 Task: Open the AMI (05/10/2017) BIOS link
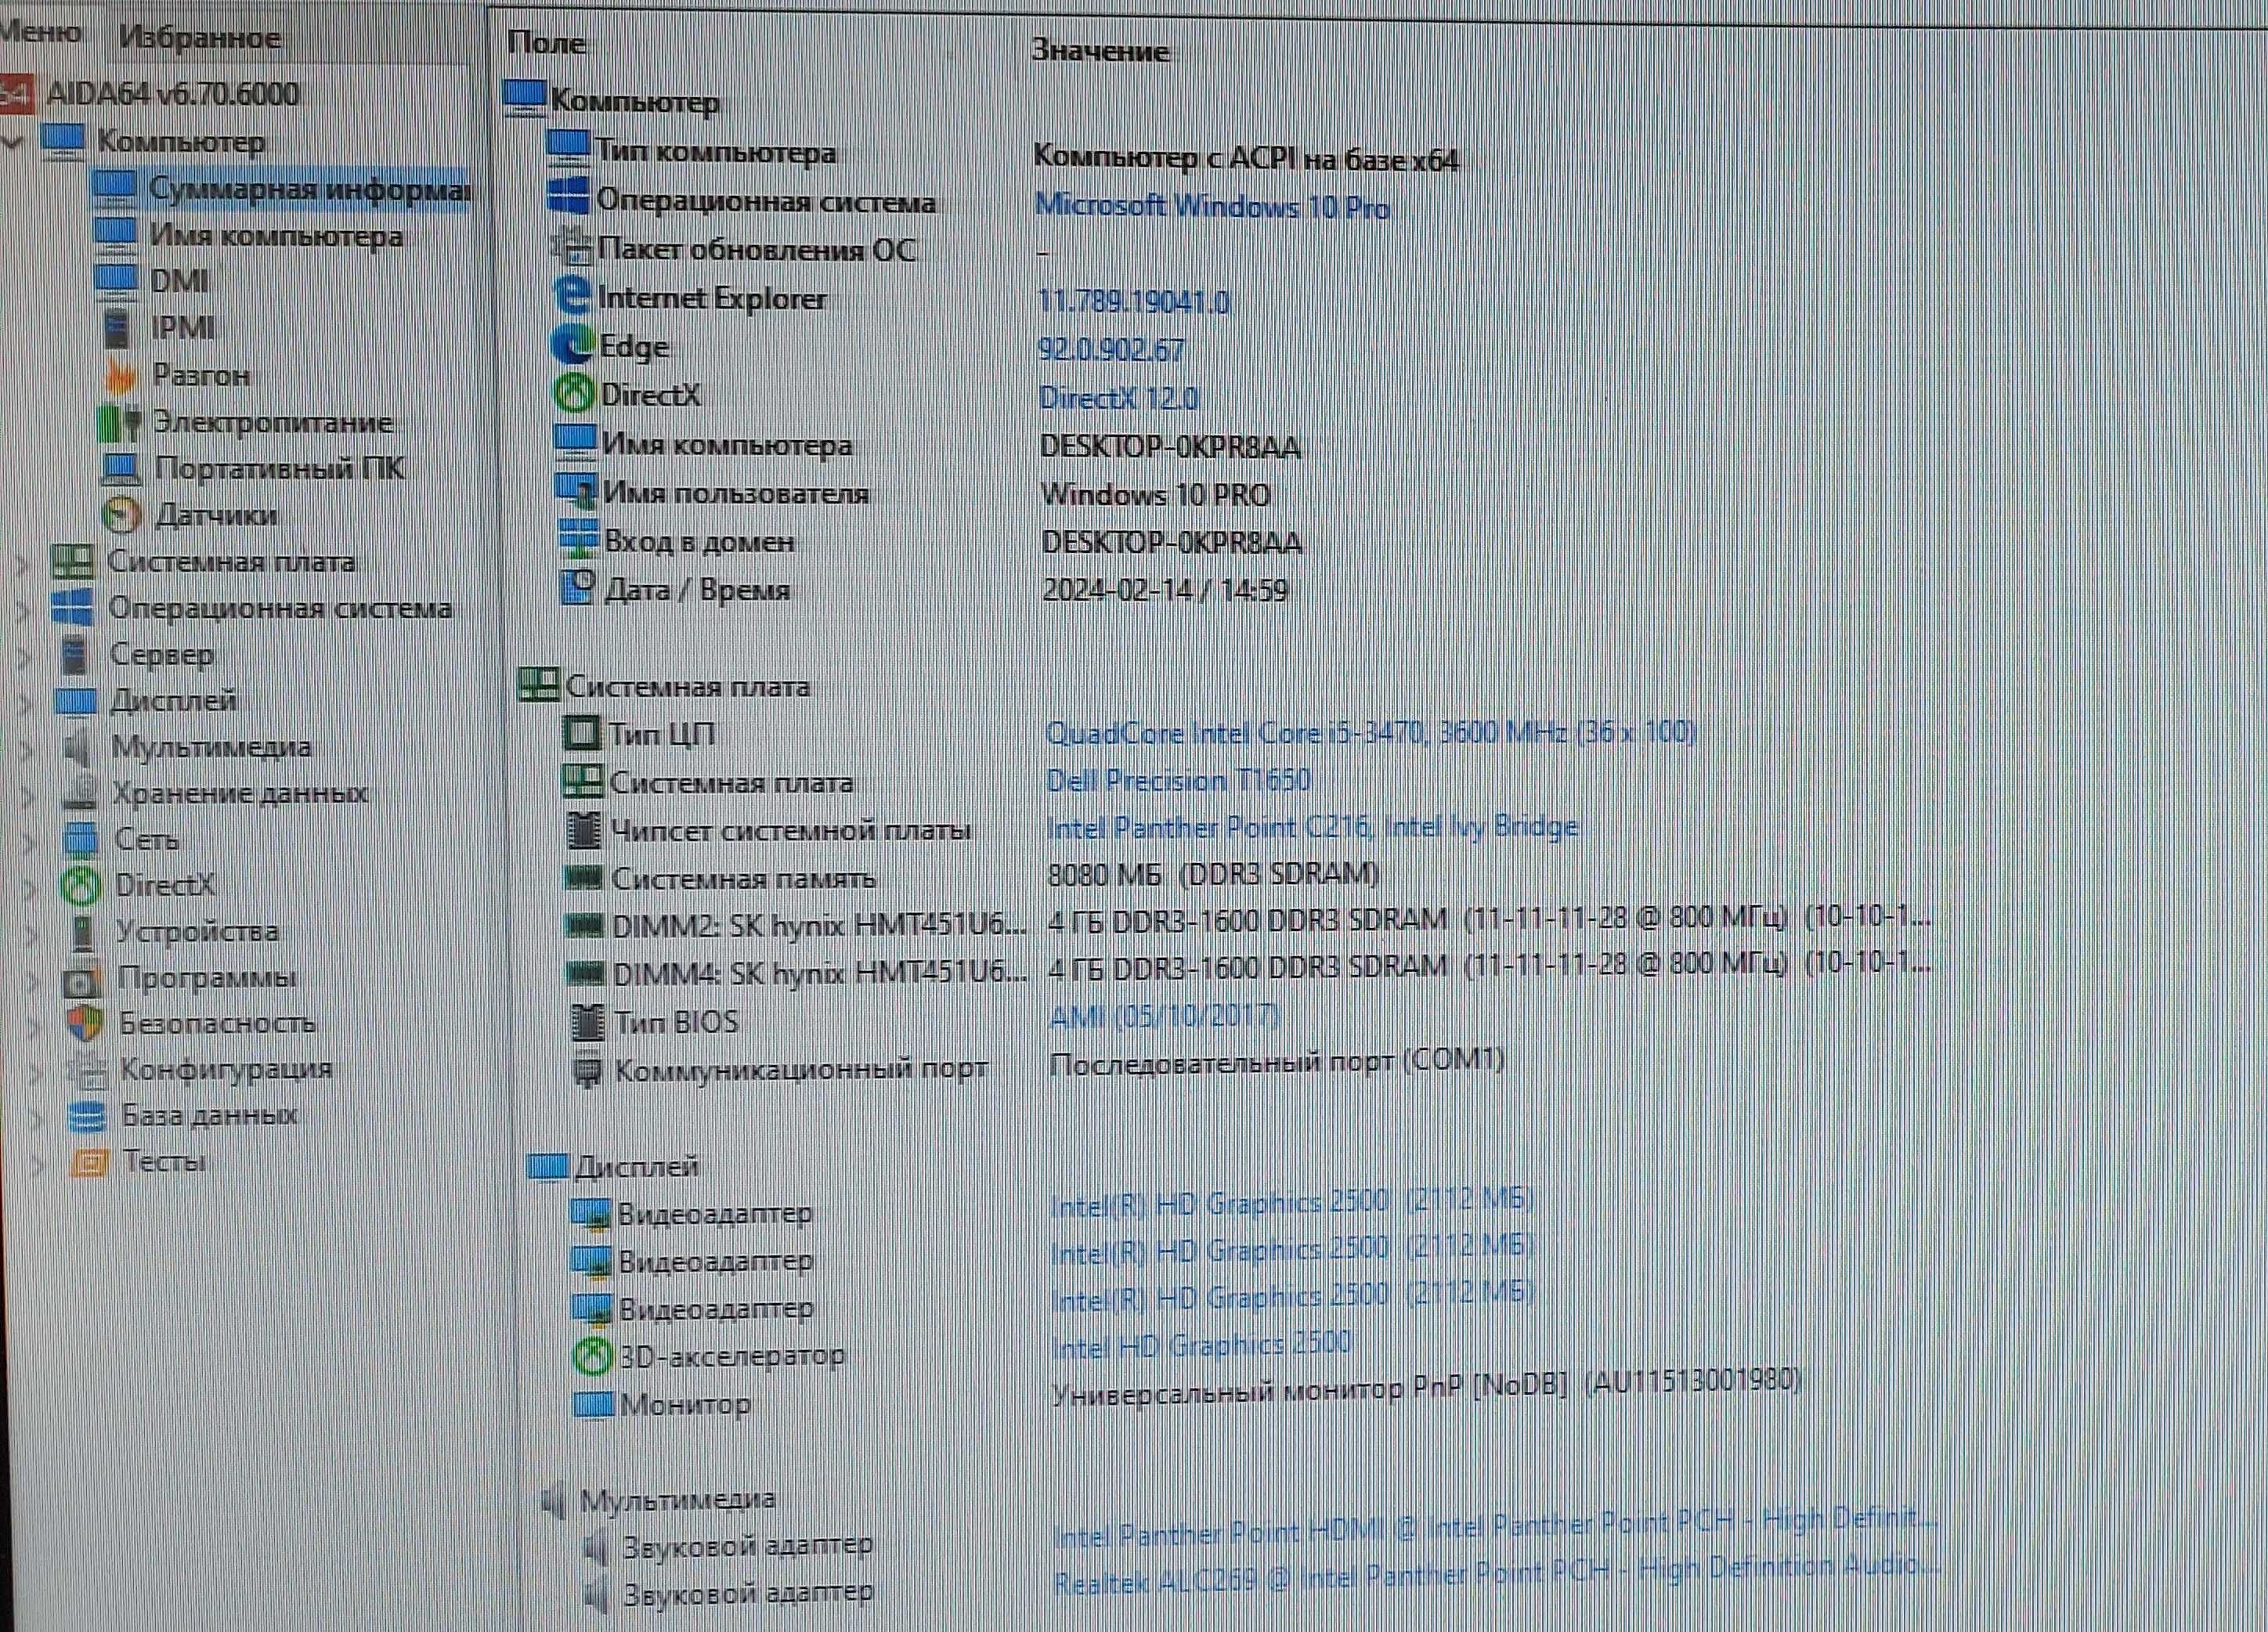point(1164,1017)
